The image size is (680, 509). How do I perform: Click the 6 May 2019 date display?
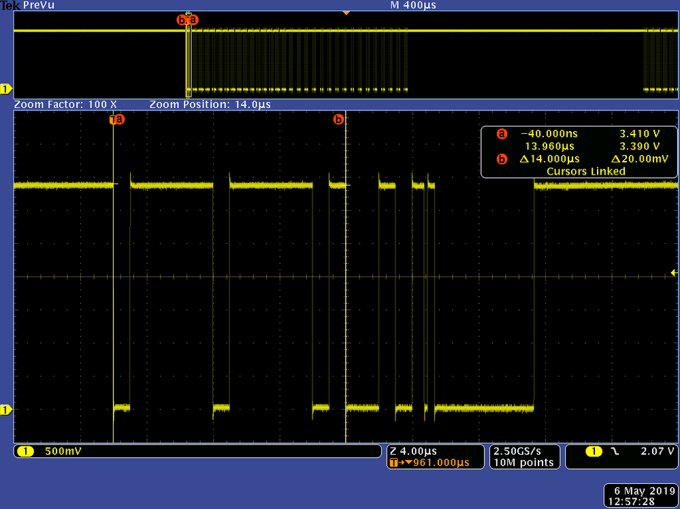643,491
